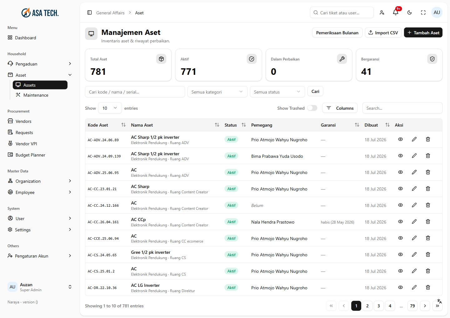Viewport: 450px width, 318px height.
Task: Focus the Cari kode / nama / serial field
Action: pyautogui.click(x=135, y=92)
